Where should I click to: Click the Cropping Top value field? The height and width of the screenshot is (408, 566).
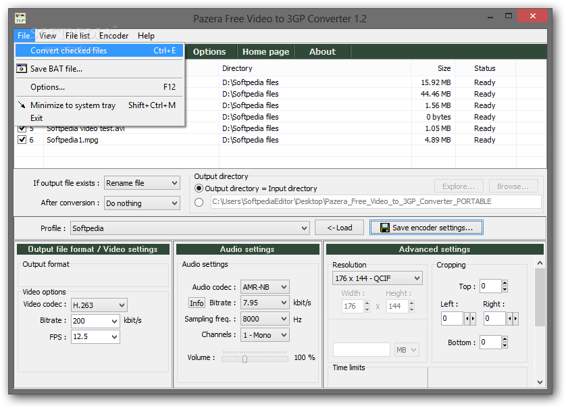490,286
